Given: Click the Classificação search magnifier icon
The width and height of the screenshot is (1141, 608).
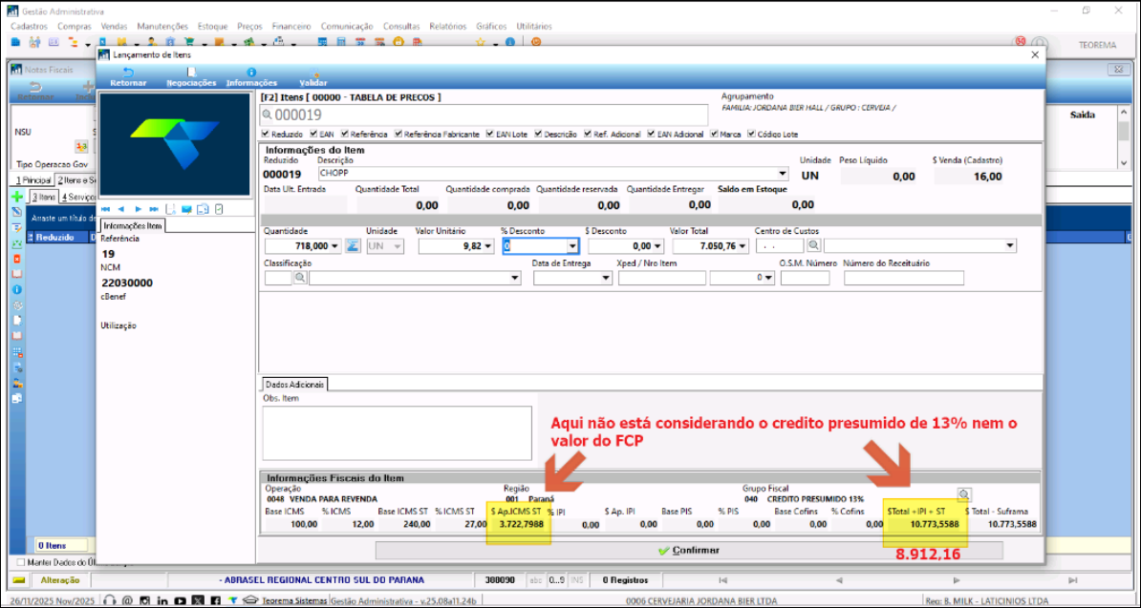Looking at the screenshot, I should click(x=300, y=278).
